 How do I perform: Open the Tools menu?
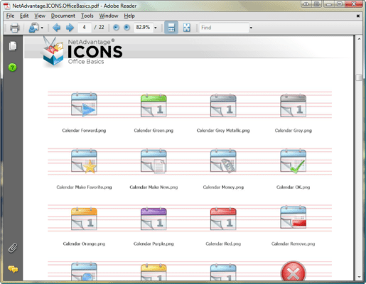coord(87,16)
